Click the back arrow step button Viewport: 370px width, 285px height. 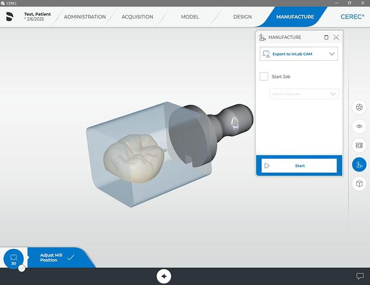[164, 276]
